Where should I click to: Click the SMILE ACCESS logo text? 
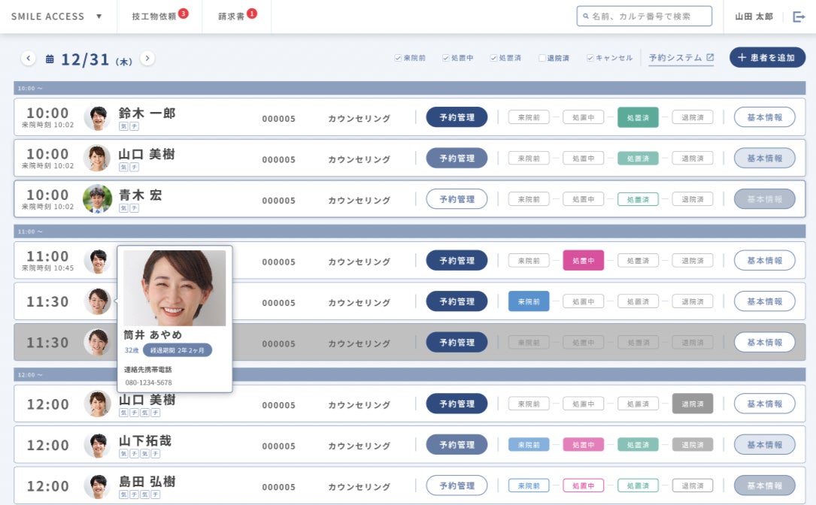pyautogui.click(x=48, y=17)
